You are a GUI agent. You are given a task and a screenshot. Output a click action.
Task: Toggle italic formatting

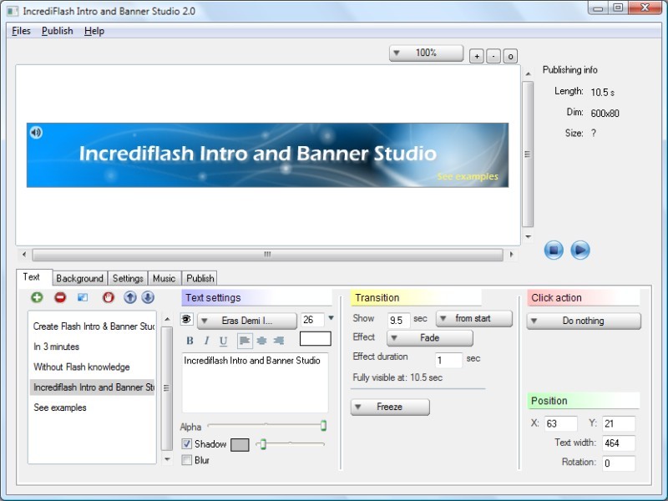[206, 341]
